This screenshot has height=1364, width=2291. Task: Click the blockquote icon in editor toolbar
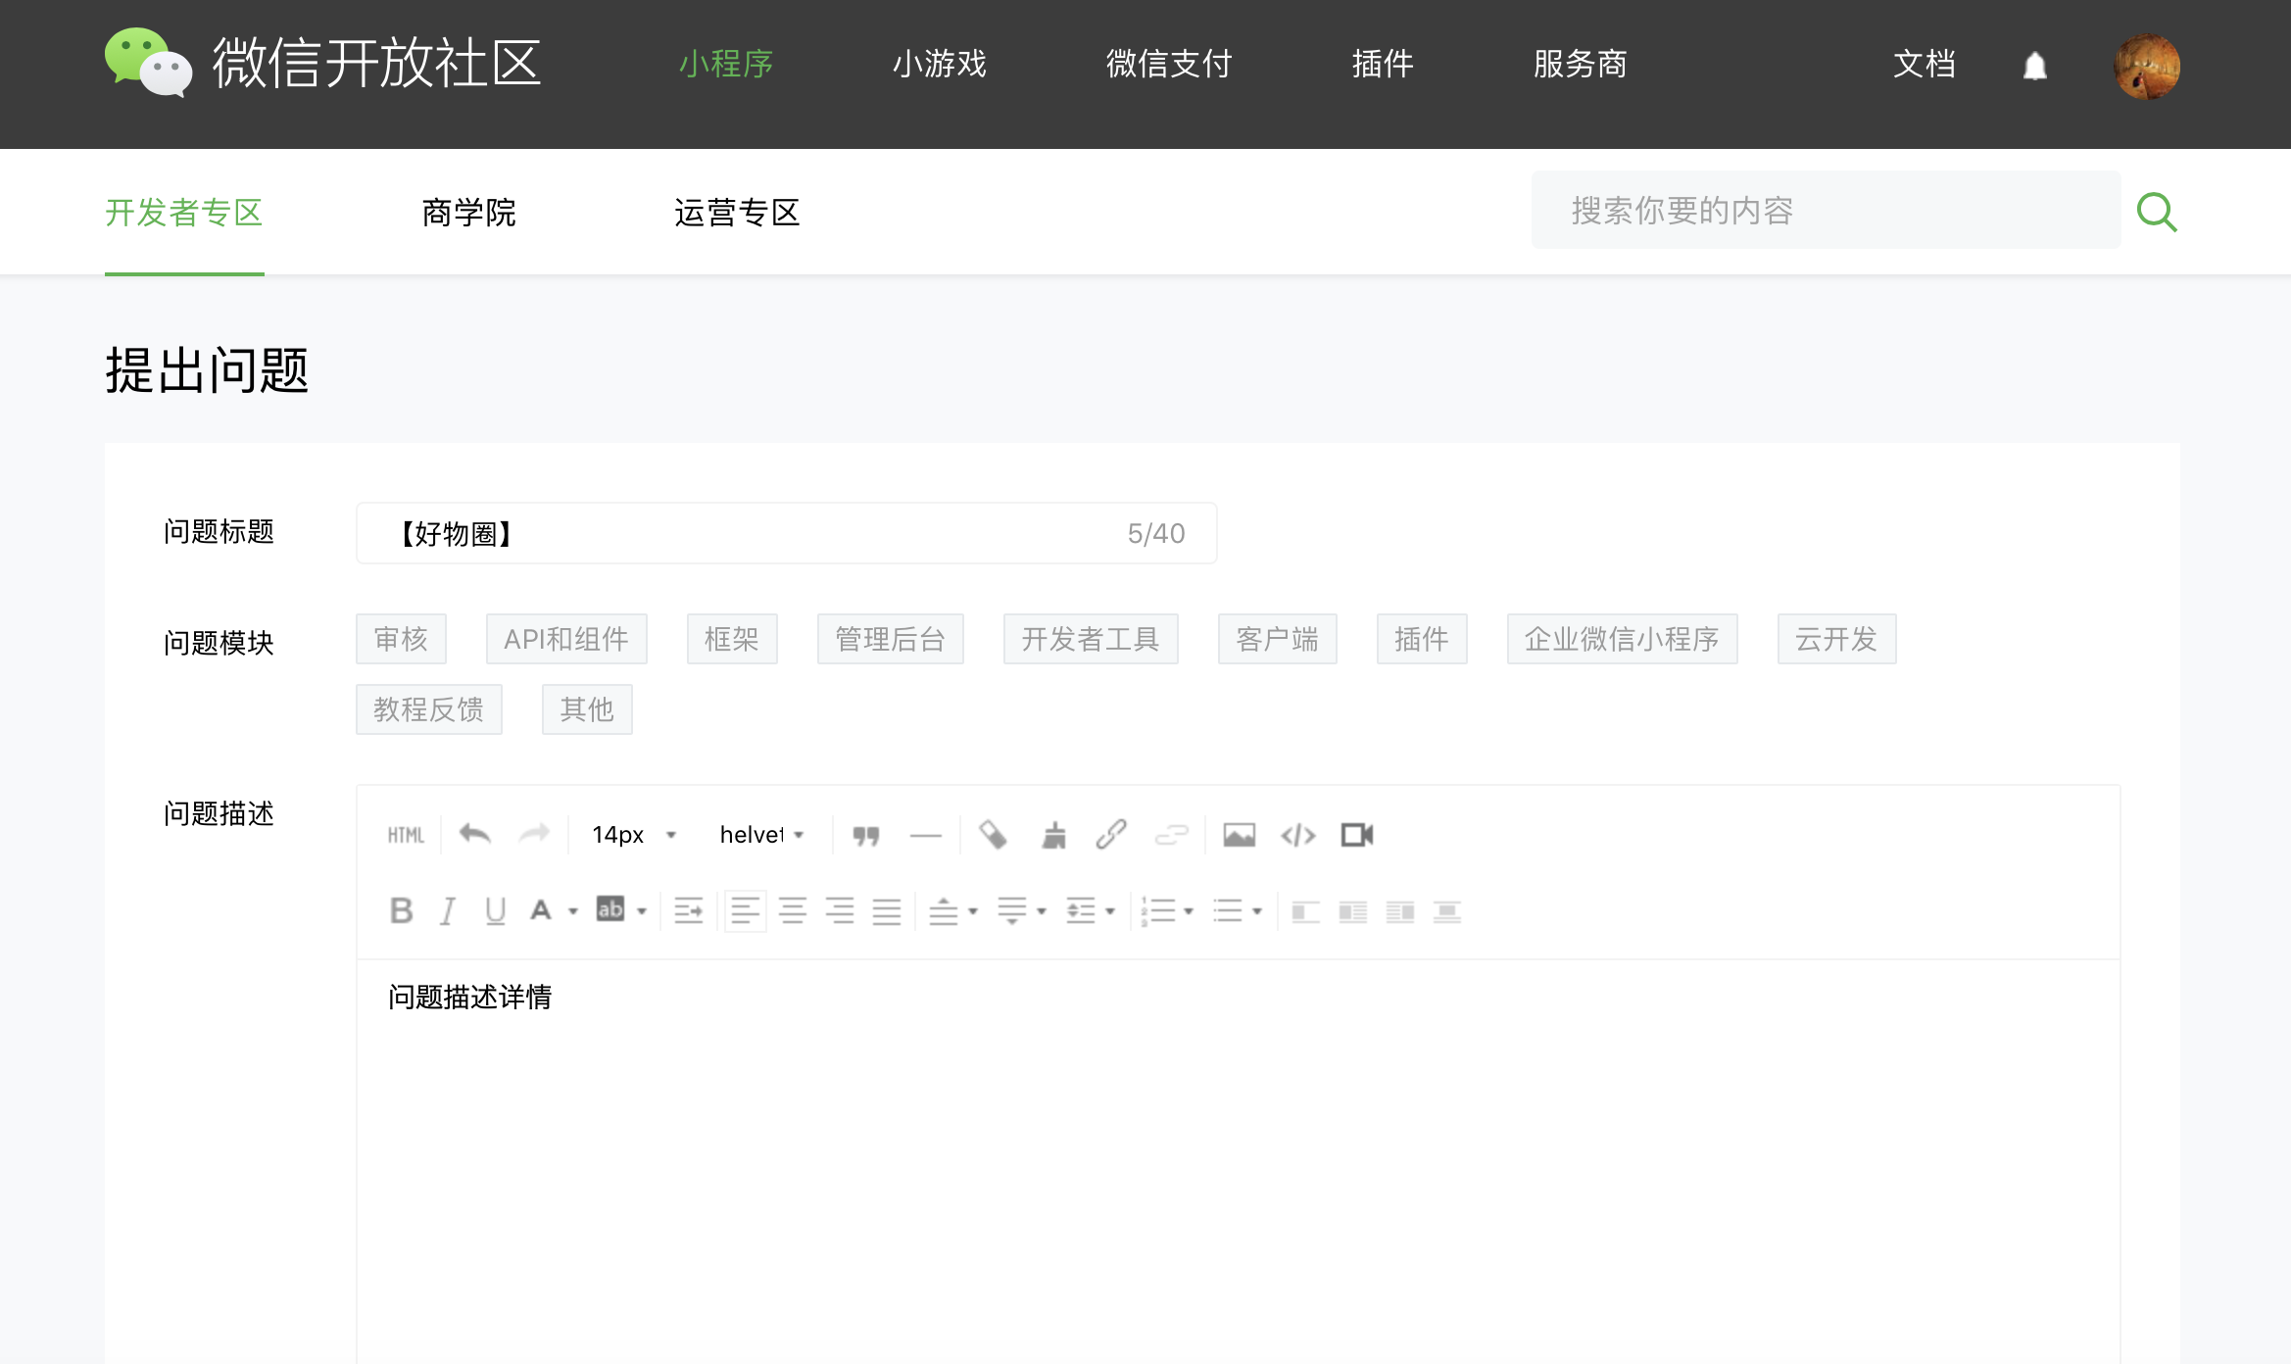coord(865,835)
